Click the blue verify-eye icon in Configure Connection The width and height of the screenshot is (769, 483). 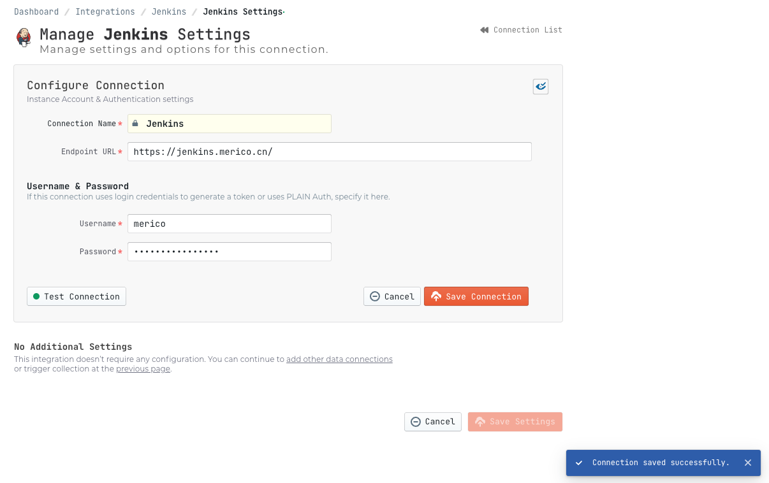tap(540, 86)
